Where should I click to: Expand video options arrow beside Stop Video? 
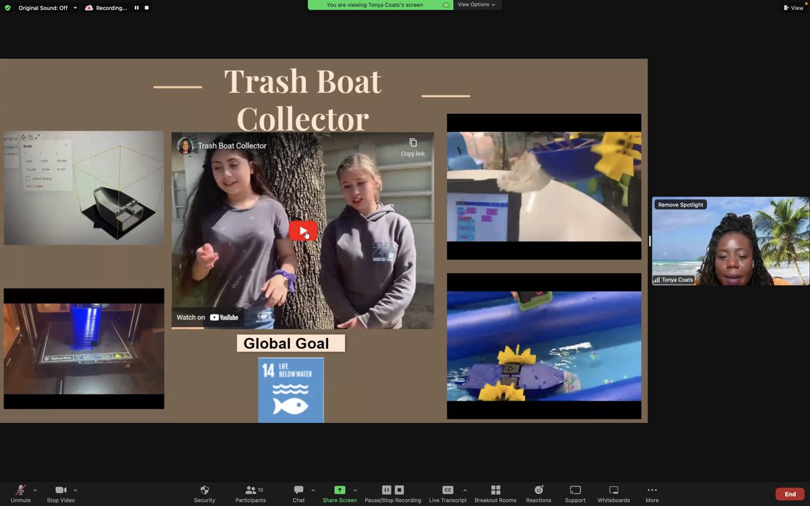pos(75,490)
